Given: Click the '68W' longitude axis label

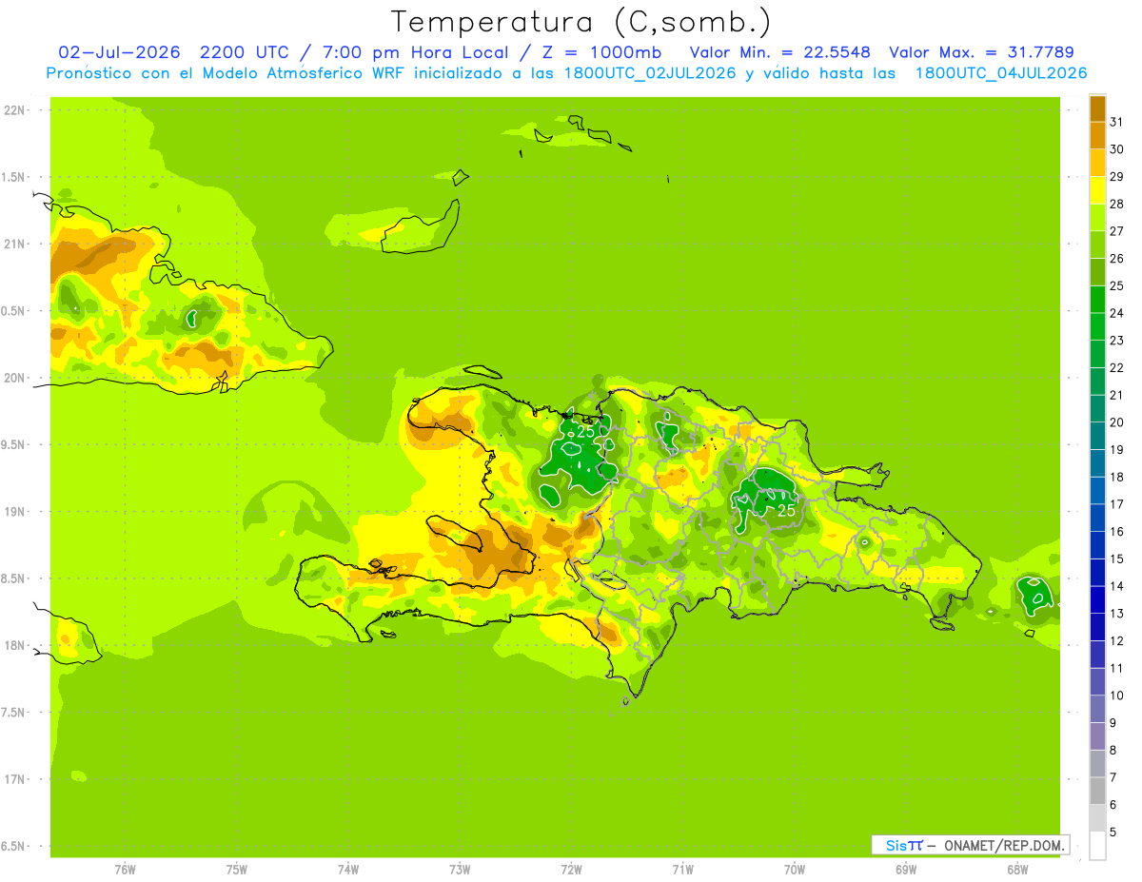Looking at the screenshot, I should pos(1017,870).
